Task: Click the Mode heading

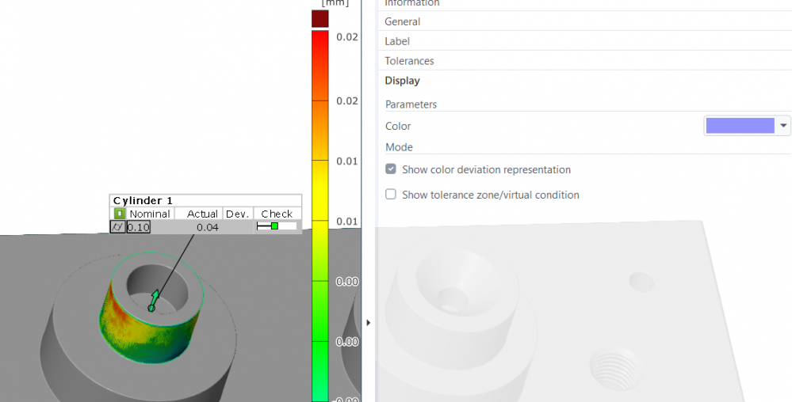Action: [x=399, y=147]
